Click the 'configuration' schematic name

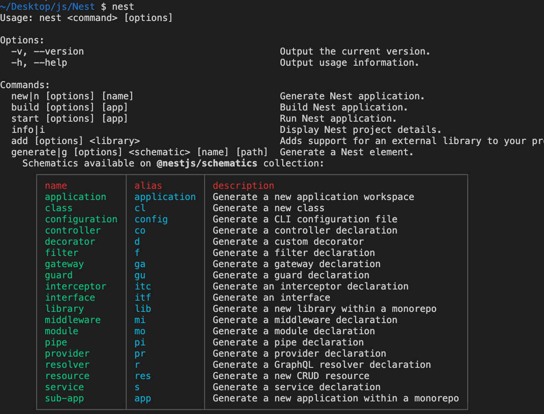[x=81, y=219]
